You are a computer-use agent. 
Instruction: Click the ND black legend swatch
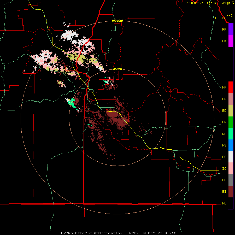231,203
